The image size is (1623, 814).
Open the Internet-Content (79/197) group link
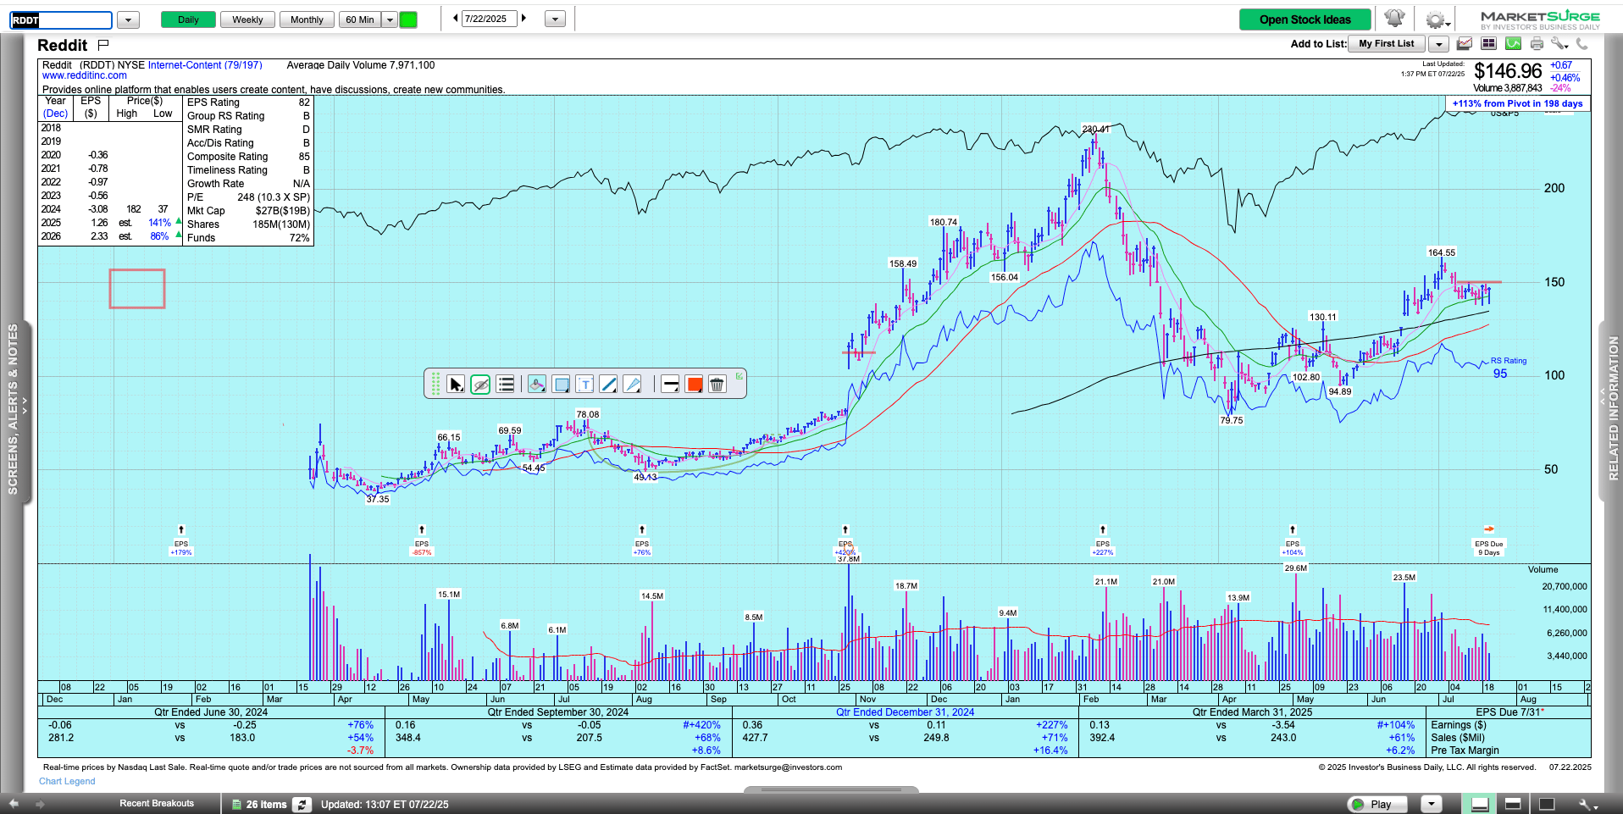click(205, 65)
